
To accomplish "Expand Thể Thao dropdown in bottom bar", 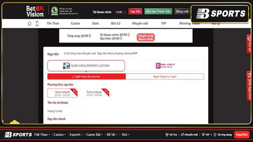I will pos(42,135).
